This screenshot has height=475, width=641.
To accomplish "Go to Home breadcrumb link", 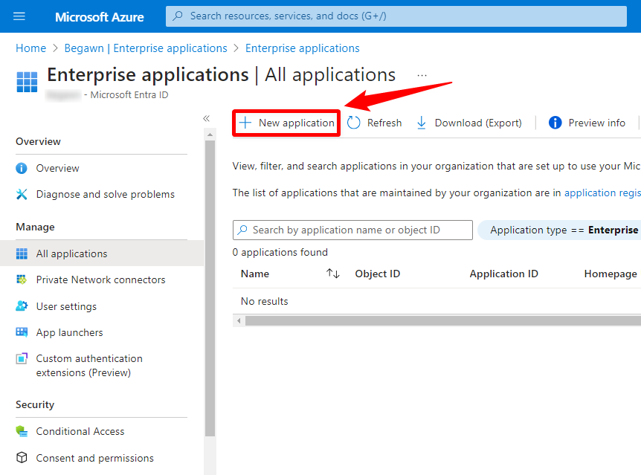I will [30, 48].
